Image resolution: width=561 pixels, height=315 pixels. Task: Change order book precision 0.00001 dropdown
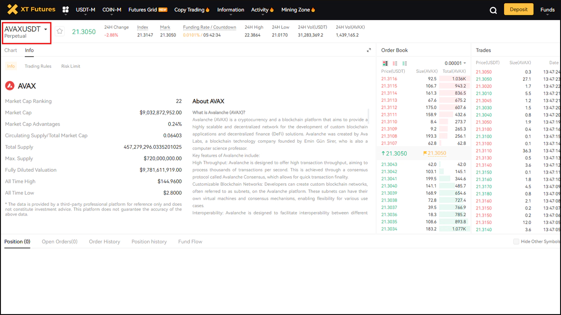coord(455,63)
